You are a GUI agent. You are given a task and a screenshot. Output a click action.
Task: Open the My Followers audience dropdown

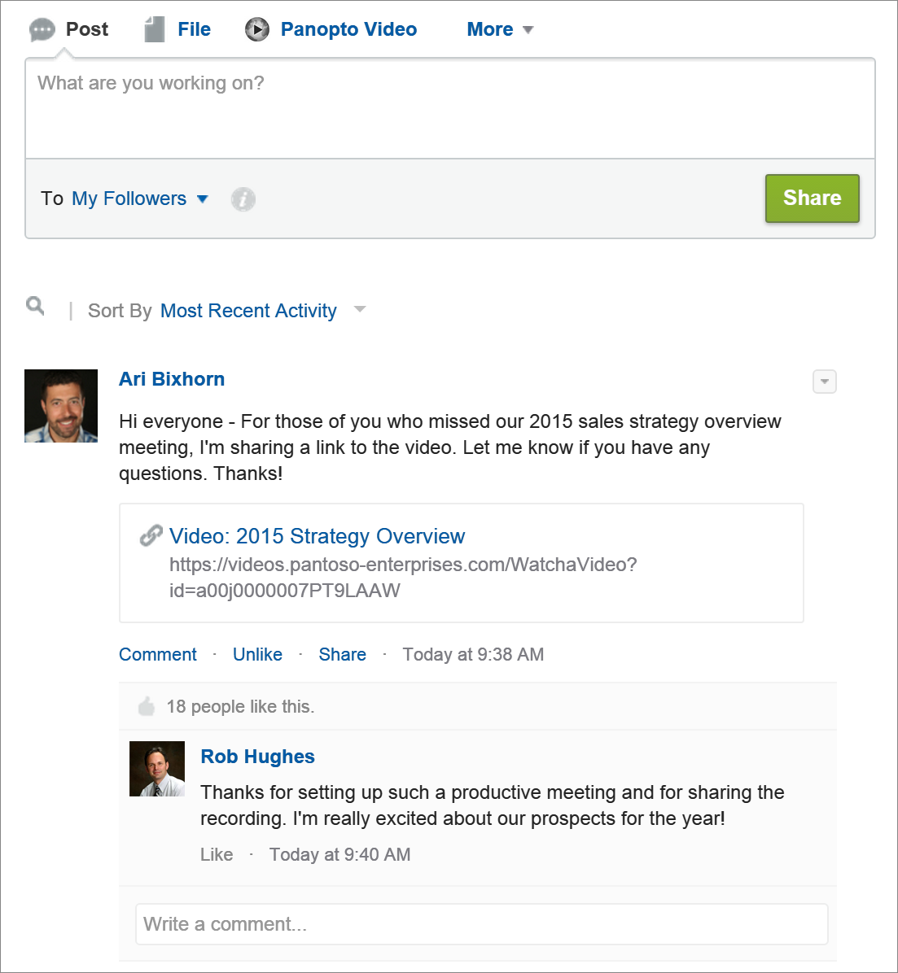coord(140,199)
